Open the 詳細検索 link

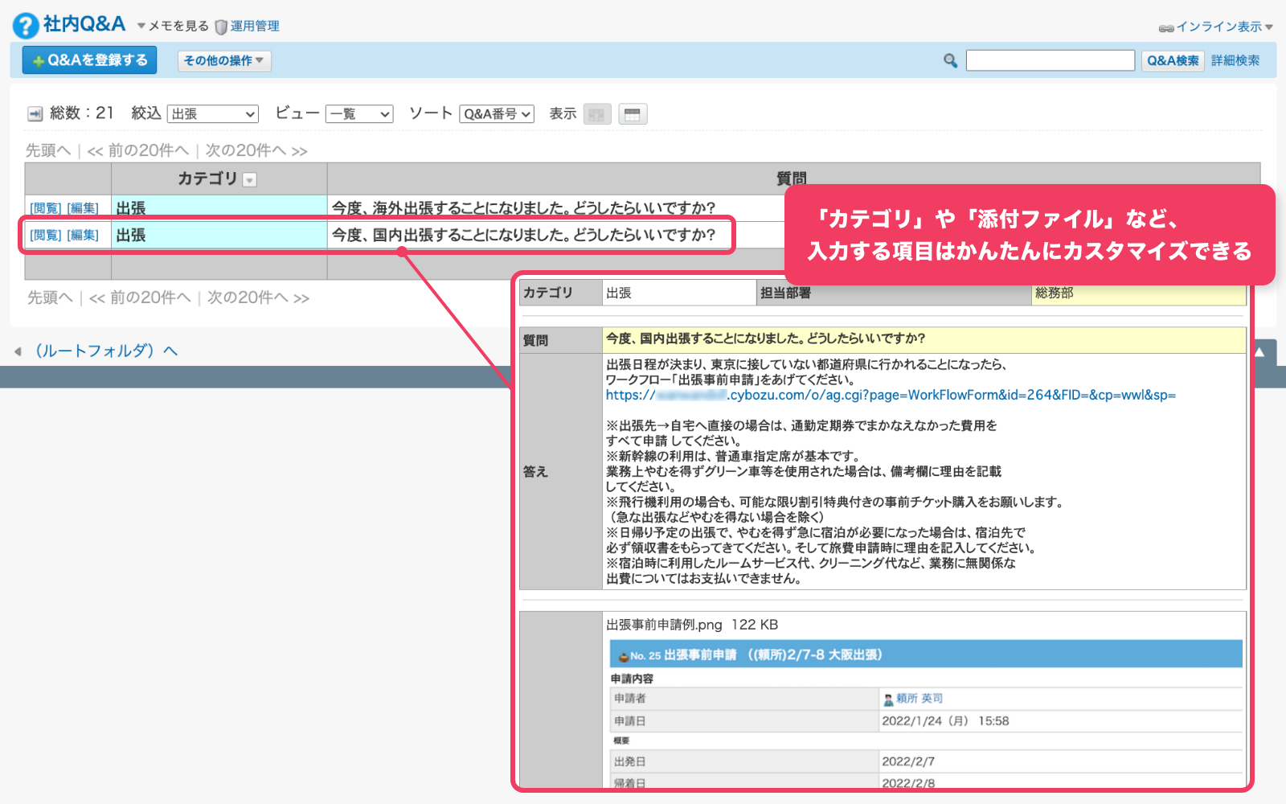pos(1235,60)
